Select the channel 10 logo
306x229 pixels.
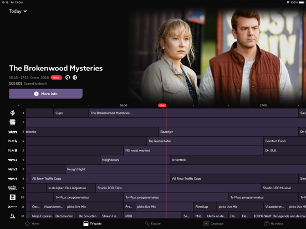pos(13,197)
